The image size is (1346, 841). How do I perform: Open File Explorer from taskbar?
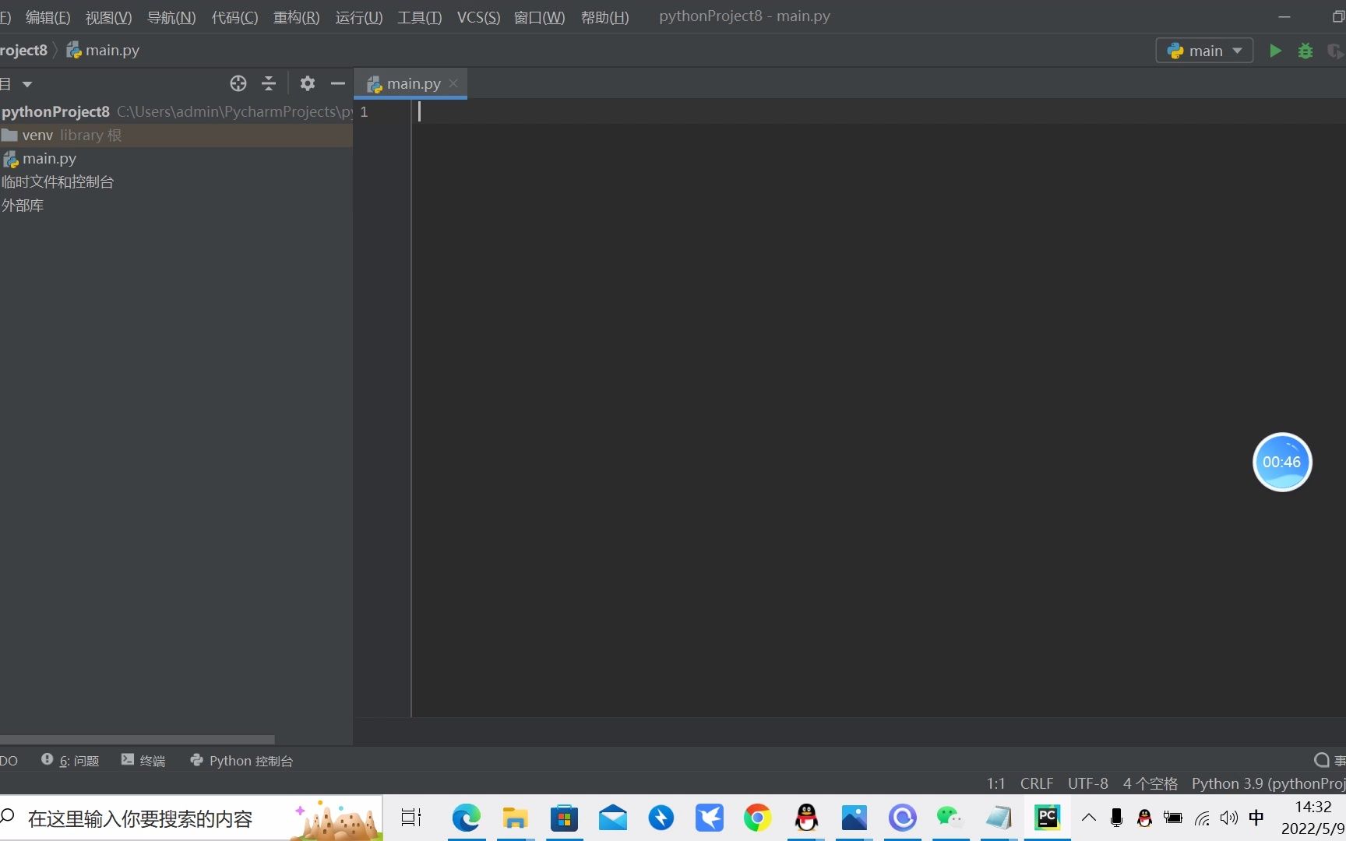point(515,818)
